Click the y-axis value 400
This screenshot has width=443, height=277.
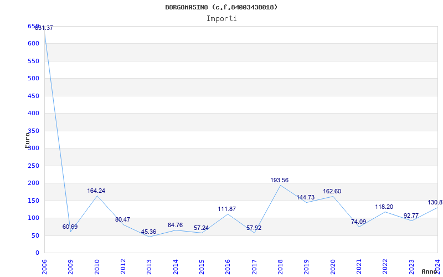point(33,114)
